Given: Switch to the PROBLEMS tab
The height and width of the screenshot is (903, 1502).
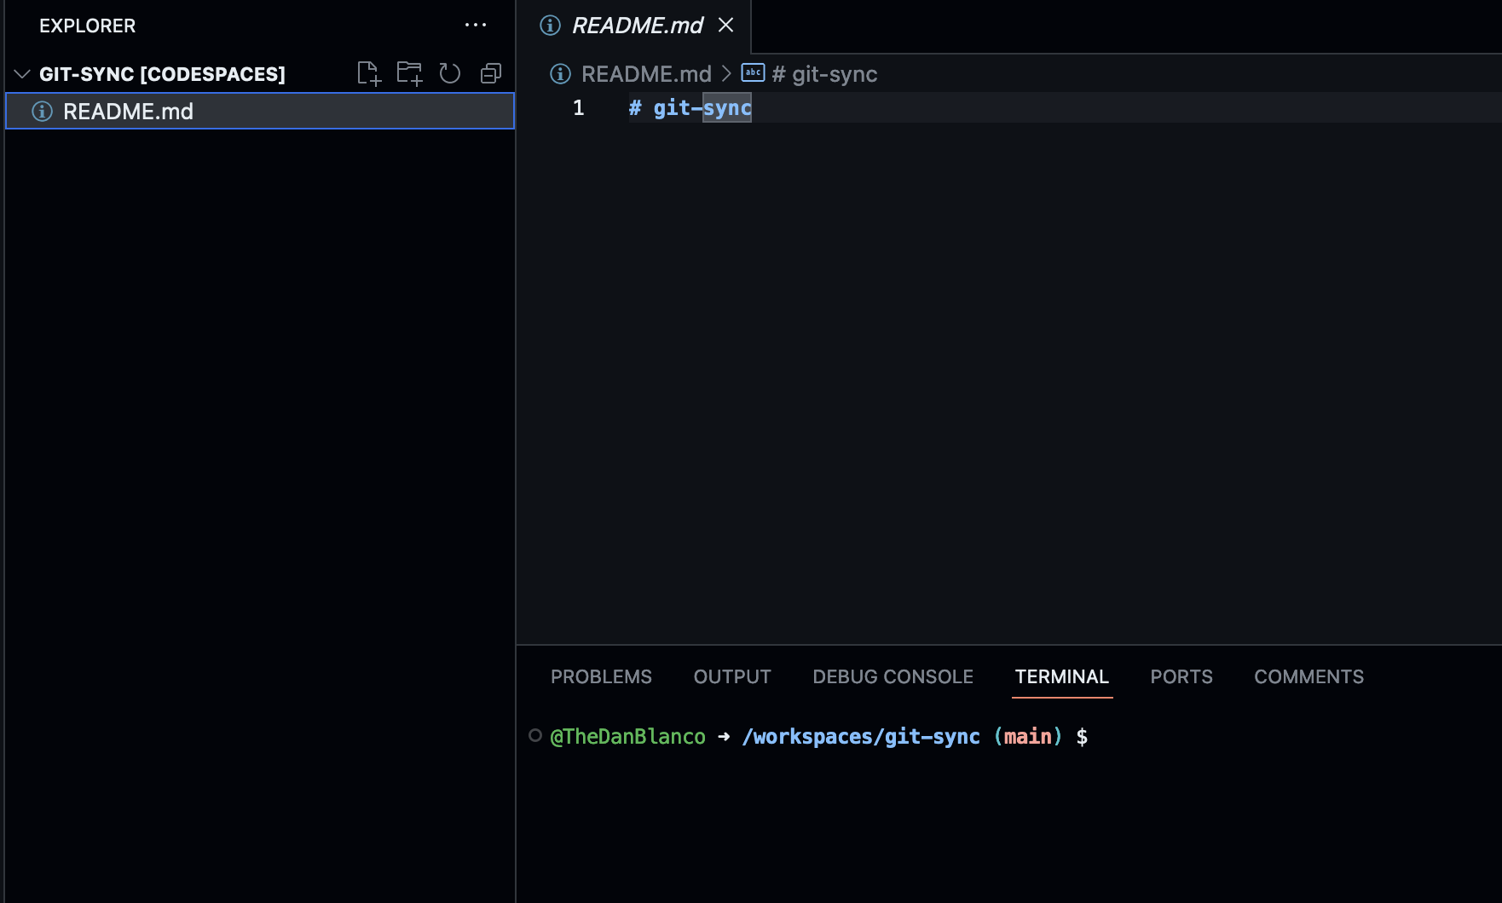Looking at the screenshot, I should 601,676.
